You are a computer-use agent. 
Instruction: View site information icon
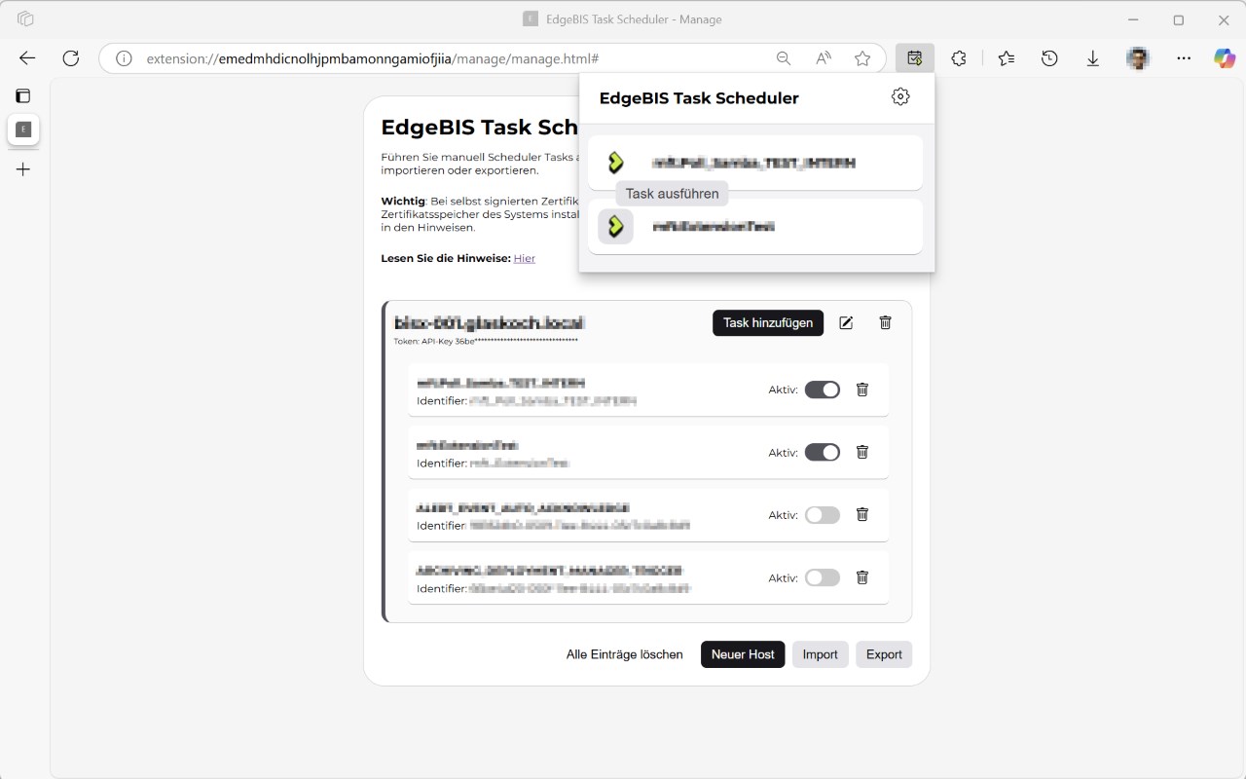pos(124,58)
